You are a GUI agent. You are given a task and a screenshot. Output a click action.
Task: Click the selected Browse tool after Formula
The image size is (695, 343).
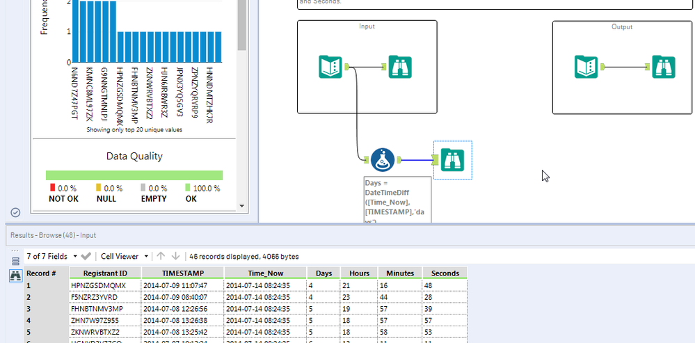(x=452, y=161)
